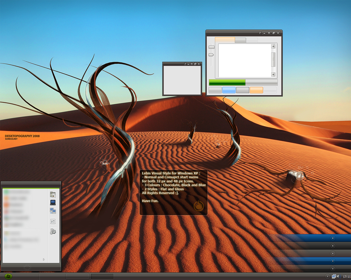Viewport: 351px width, 280px height.
Task: Click the scroll up arrow in the large window
Action: click(x=273, y=46)
